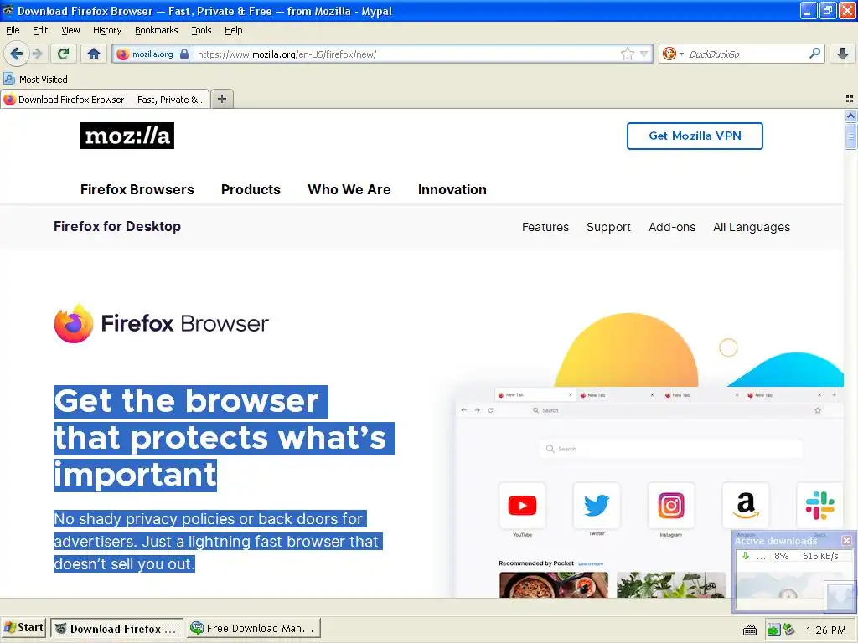Click the Firefox for Desktop heading link
858x643 pixels.
[117, 226]
